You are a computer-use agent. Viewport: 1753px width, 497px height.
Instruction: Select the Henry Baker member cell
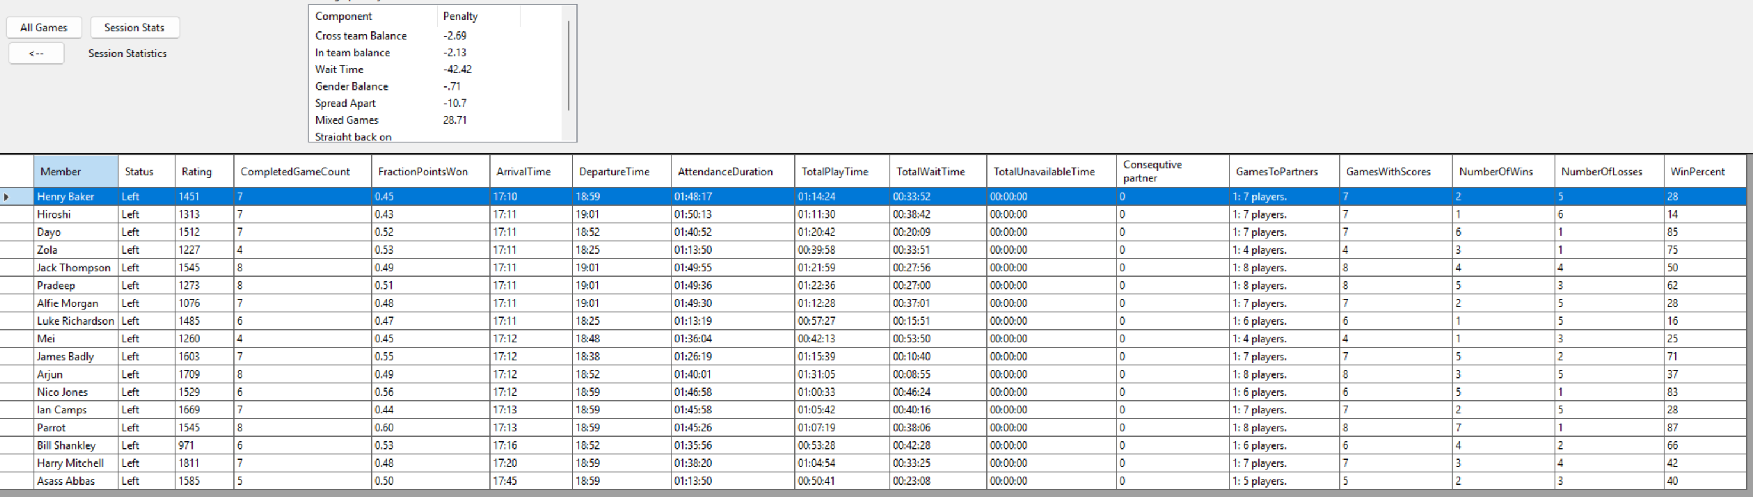[x=76, y=197]
